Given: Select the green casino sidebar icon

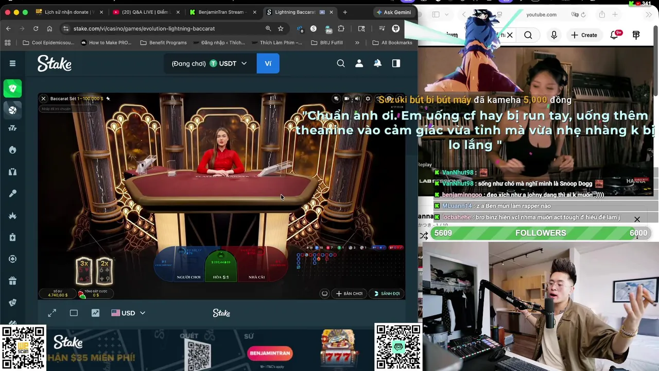Looking at the screenshot, I should (x=13, y=88).
